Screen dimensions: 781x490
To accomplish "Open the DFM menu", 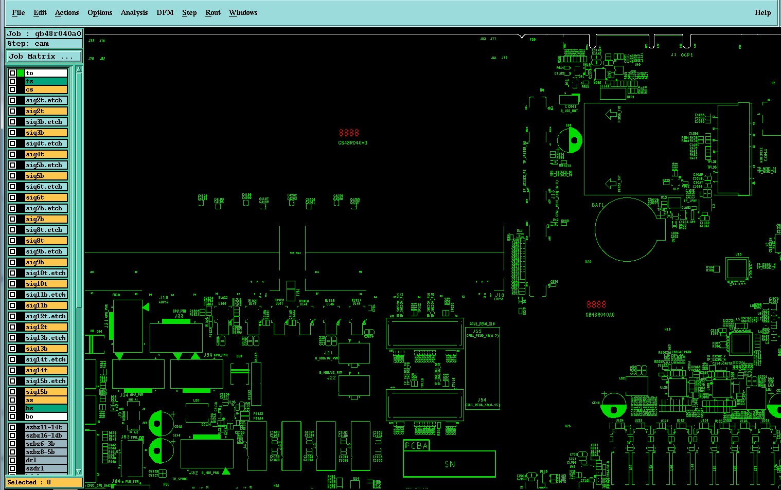I will (165, 13).
